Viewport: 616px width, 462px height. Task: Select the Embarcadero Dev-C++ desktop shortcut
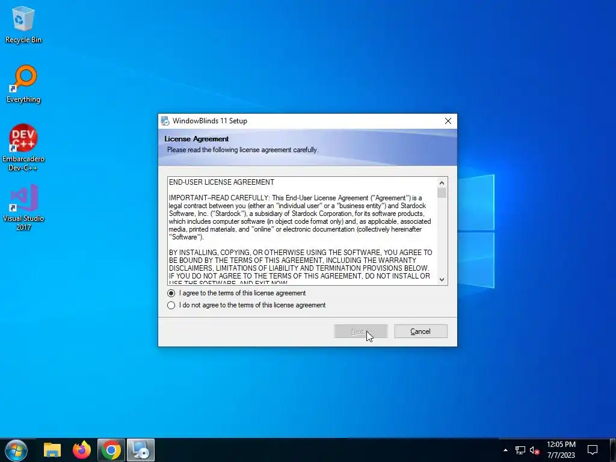click(x=23, y=147)
